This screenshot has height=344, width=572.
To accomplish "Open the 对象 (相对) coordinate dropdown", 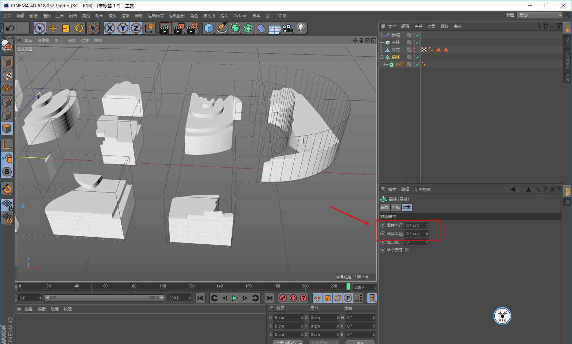I will tap(288, 343).
